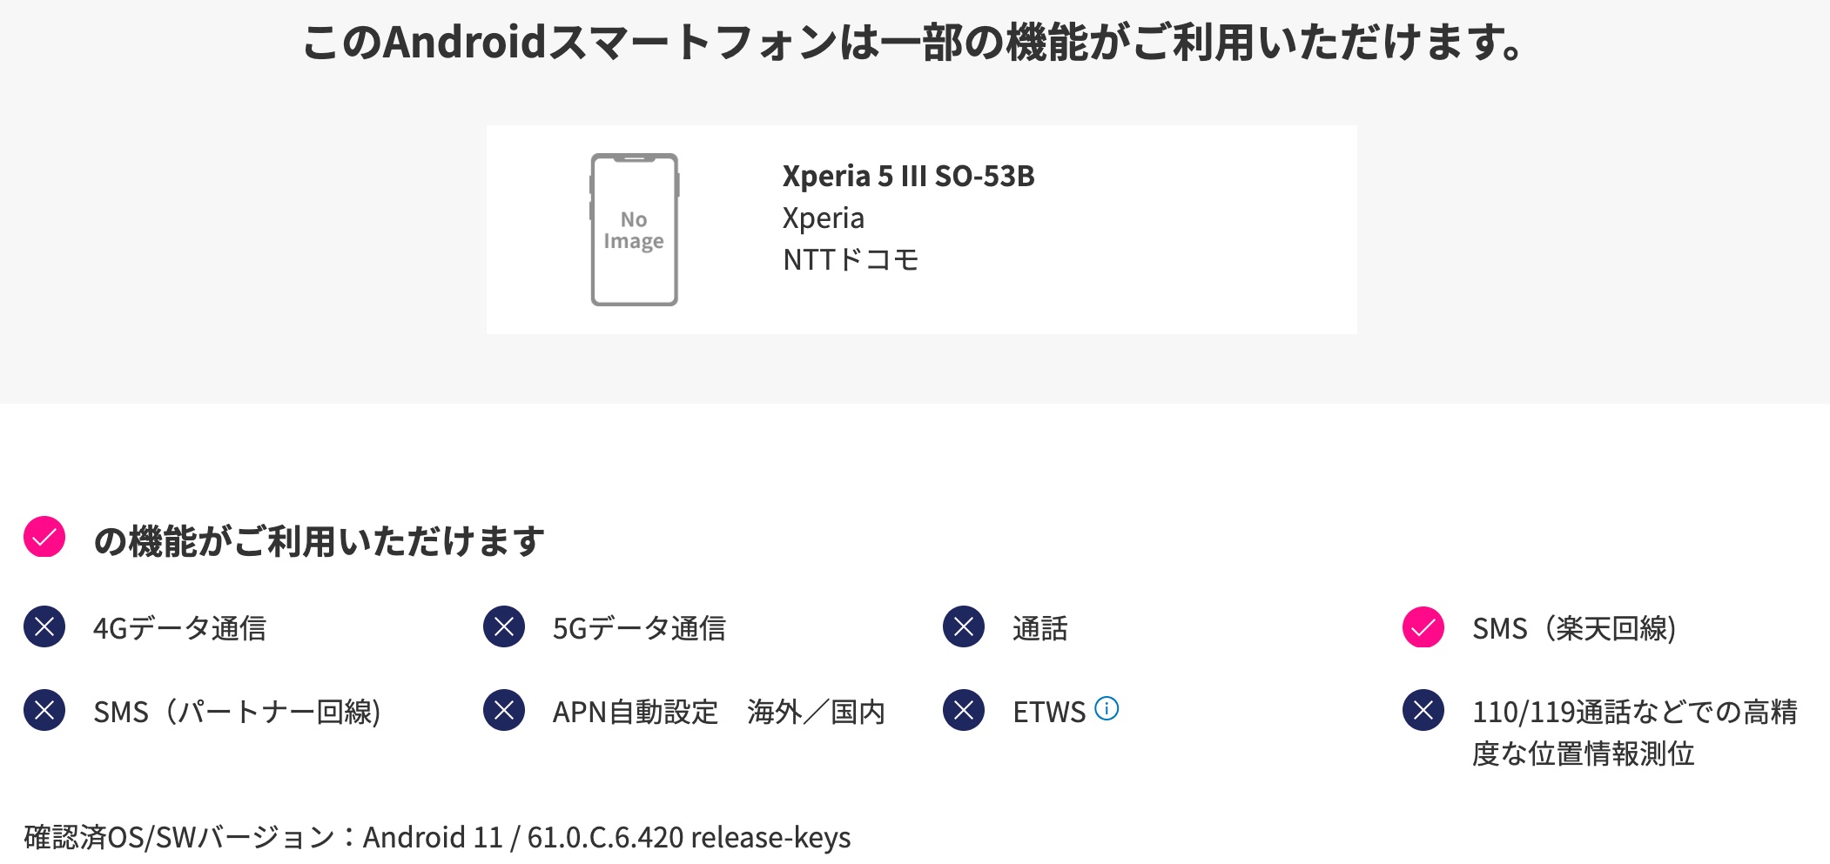Click the pink checkmark in the legend heading

[44, 537]
